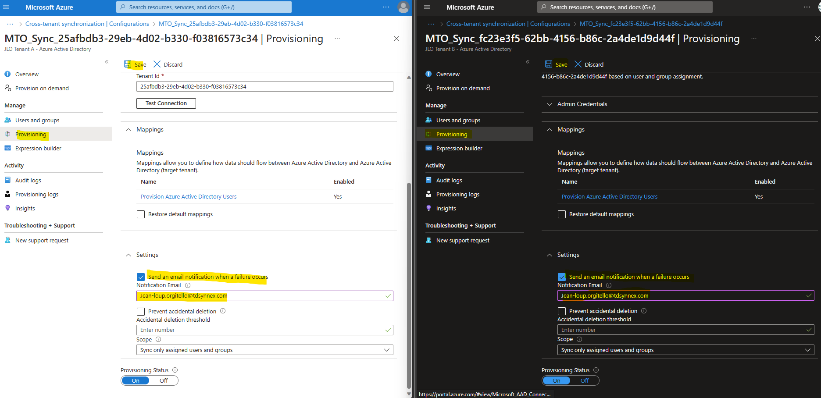The image size is (821, 398).
Task: Click search magnifier icon in Tenant B search bar
Action: coord(544,7)
